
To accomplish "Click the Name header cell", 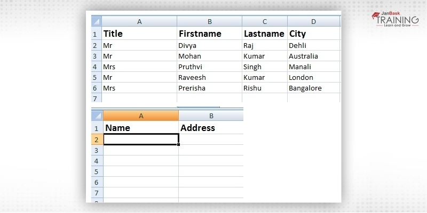I will [x=141, y=128].
